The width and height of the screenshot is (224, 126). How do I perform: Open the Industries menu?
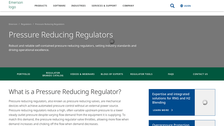[78, 6]
